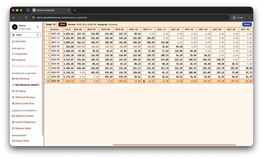Open the Engine Stats icon
This screenshot has height=159, width=263.
pyautogui.click(x=13, y=141)
